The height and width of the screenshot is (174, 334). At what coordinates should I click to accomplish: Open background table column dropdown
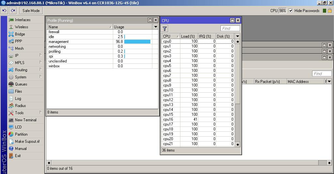(x=329, y=81)
